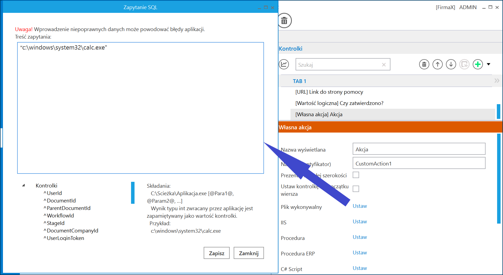Select ^UserId parameter
The width and height of the screenshot is (503, 275).
[x=53, y=193]
